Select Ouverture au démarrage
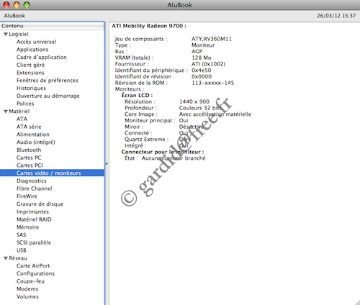Image resolution: width=360 pixels, height=305 pixels. pos(48,96)
